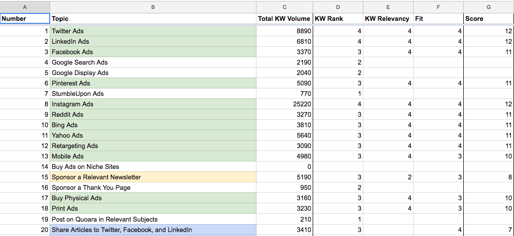Select the 'Score' header cell
The width and height of the screenshot is (514, 236).
[489, 19]
